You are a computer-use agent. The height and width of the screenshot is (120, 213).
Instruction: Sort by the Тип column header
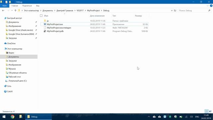[x=114, y=16]
